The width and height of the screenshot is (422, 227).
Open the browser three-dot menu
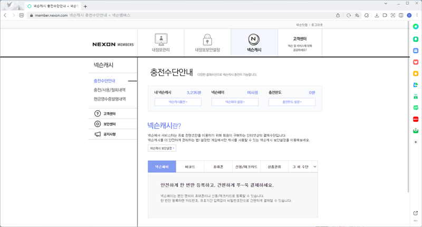[x=417, y=15]
